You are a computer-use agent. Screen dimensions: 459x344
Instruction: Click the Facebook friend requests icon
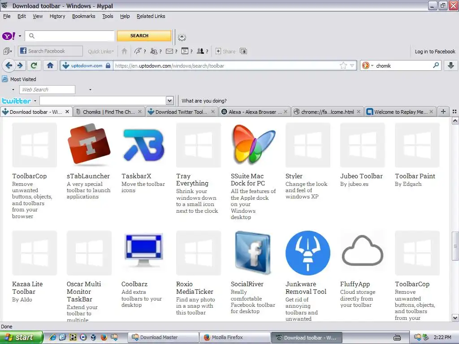pyautogui.click(x=154, y=51)
